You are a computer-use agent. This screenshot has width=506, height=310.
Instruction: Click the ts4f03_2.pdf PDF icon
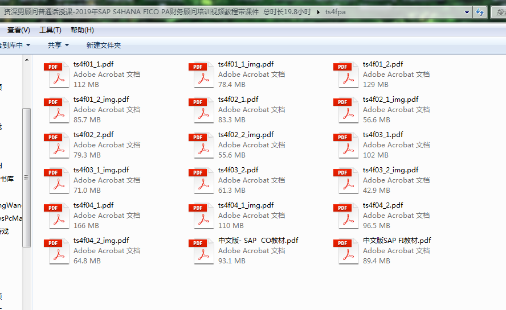coord(201,180)
